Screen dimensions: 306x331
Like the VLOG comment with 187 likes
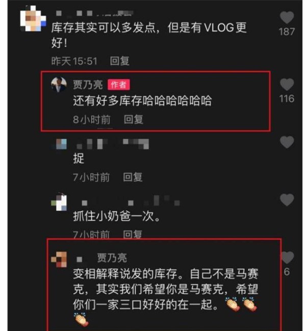[287, 18]
